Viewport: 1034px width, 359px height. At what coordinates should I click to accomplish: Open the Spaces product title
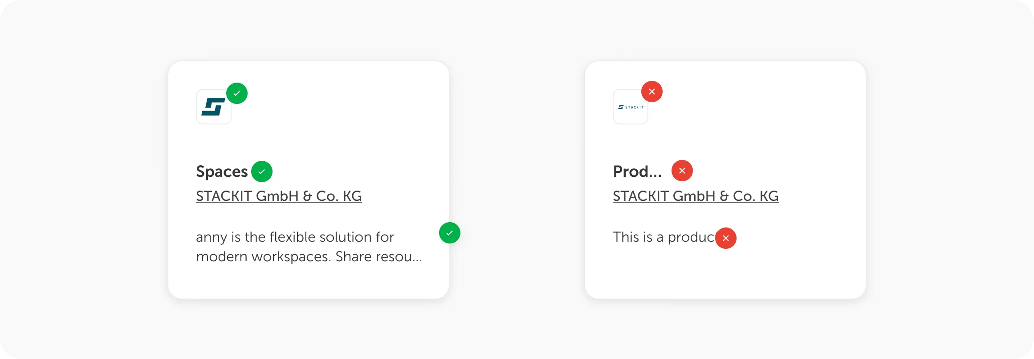click(222, 172)
